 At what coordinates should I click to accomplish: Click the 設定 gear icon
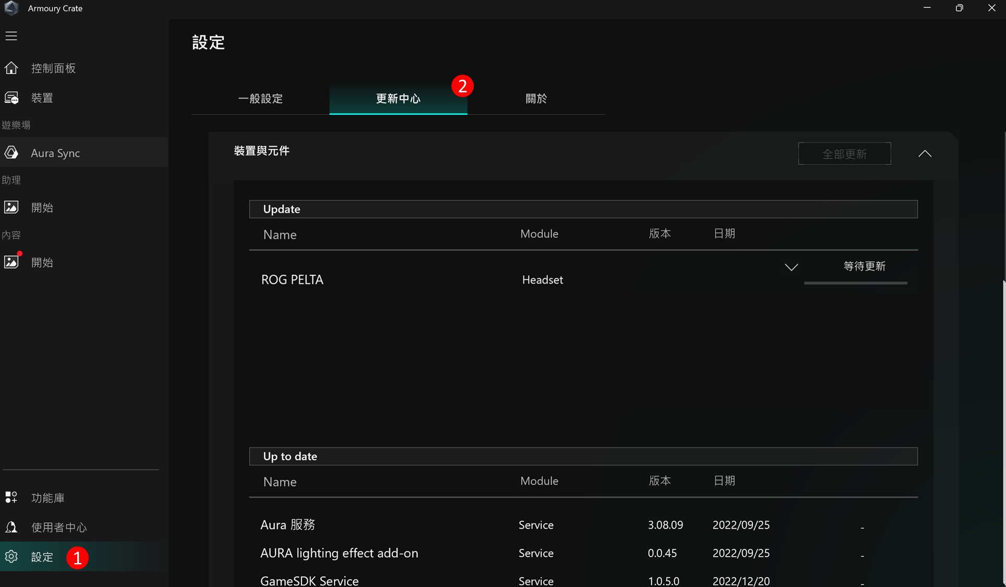[11, 557]
